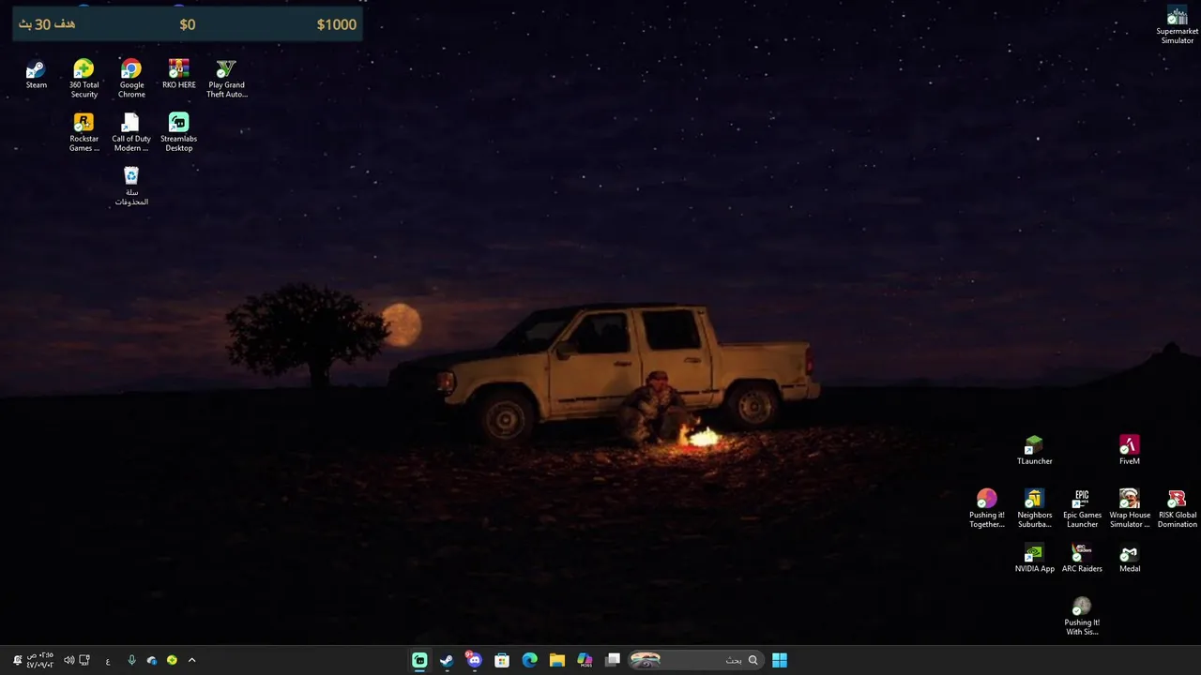Launch 360 Total Security from desktop
The height and width of the screenshot is (675, 1201).
coord(84,79)
